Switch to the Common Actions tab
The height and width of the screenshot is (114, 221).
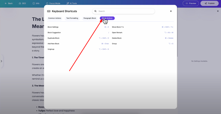pyautogui.click(x=55, y=18)
